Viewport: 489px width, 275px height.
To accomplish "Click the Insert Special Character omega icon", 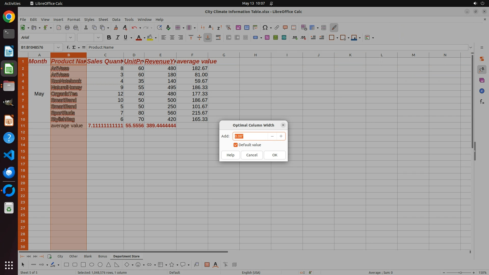I will [x=265, y=28].
